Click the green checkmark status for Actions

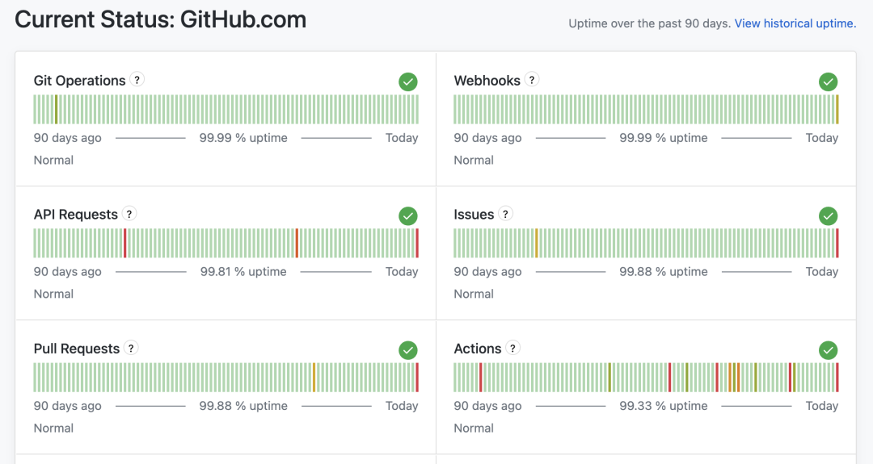pyautogui.click(x=829, y=350)
